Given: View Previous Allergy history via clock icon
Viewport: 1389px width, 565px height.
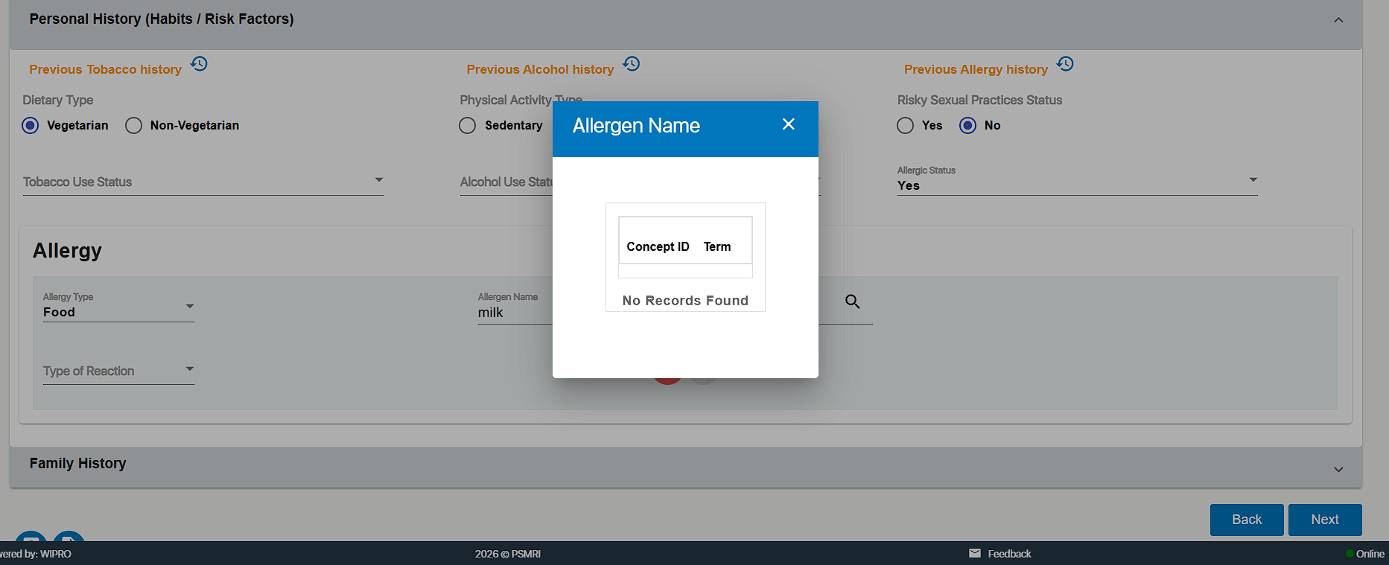Looking at the screenshot, I should click(1065, 64).
